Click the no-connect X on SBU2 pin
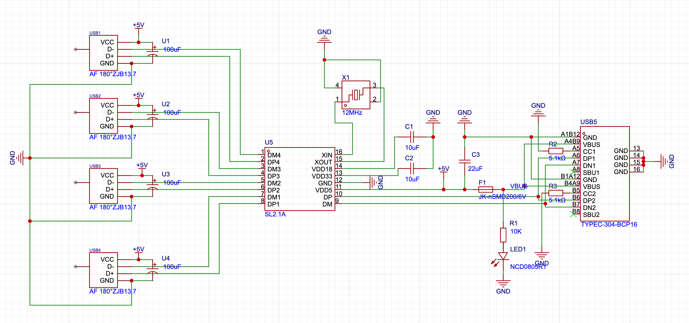Image resolution: width=689 pixels, height=323 pixels. [x=573, y=214]
